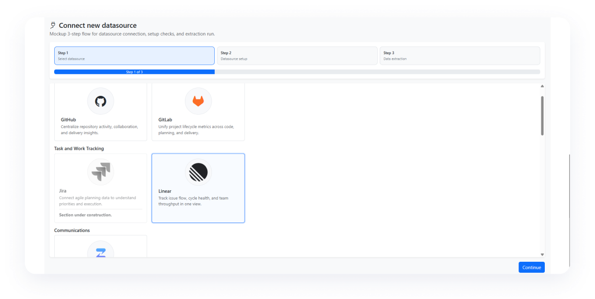
Task: Click 'Connect agile planning data' description
Action: click(97, 201)
